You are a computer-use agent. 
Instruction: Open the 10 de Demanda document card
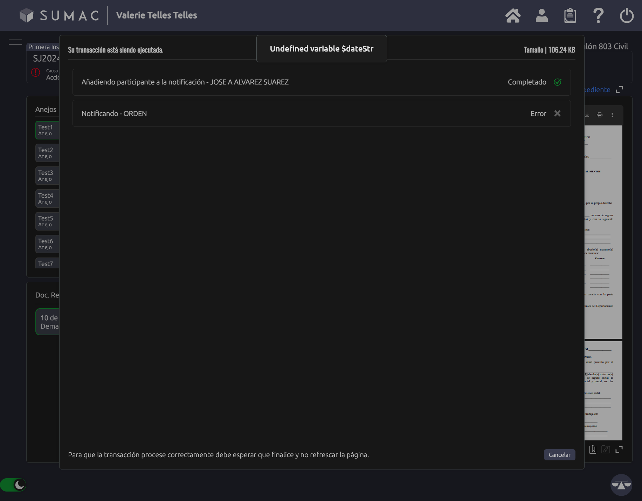point(48,322)
